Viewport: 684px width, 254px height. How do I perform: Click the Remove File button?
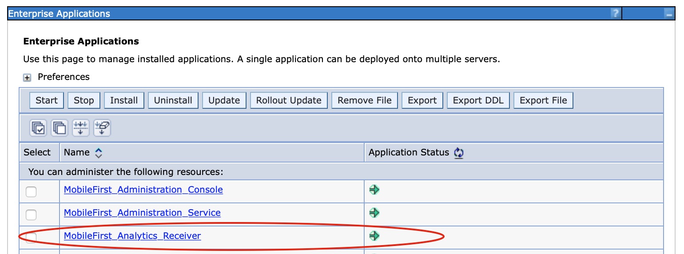coord(365,100)
